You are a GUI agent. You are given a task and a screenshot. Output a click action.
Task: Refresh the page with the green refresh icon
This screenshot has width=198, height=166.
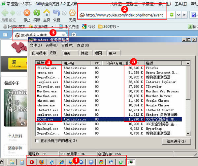[37, 13]
